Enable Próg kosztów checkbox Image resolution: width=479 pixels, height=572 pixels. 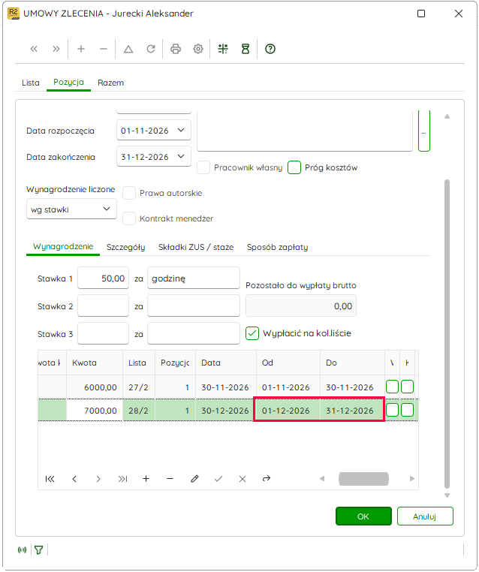294,168
